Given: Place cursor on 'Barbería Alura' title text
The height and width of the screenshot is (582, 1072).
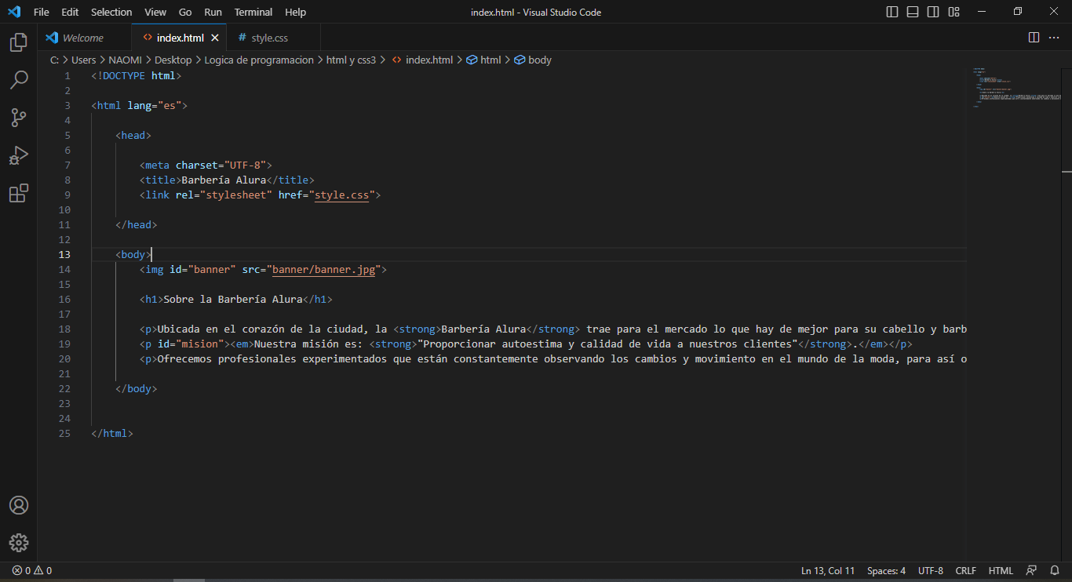Looking at the screenshot, I should point(224,180).
